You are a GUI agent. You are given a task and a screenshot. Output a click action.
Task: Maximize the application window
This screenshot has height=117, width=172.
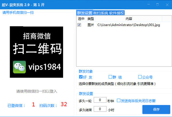pos(157,5)
